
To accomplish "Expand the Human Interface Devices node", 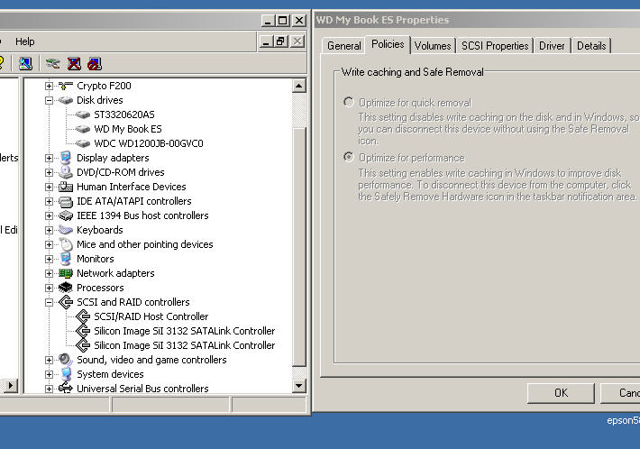I will point(49,187).
